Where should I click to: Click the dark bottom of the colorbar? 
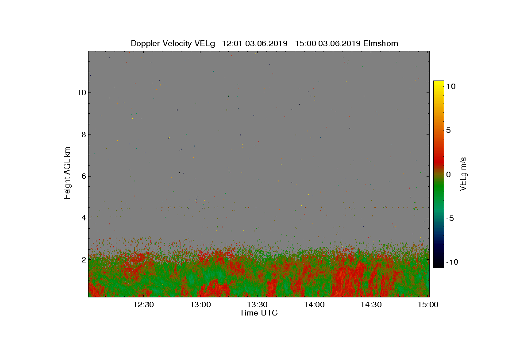pyautogui.click(x=438, y=264)
